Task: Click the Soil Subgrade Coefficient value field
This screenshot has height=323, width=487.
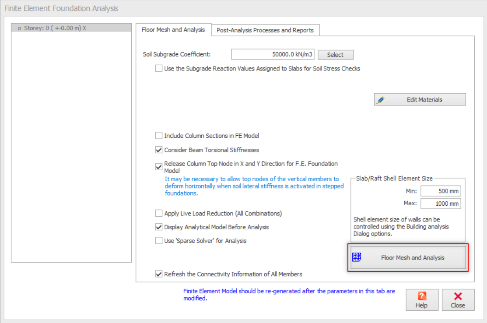Action: pyautogui.click(x=273, y=54)
